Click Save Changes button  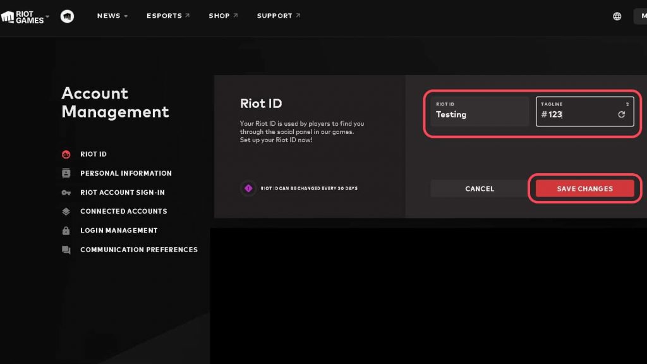click(x=584, y=188)
